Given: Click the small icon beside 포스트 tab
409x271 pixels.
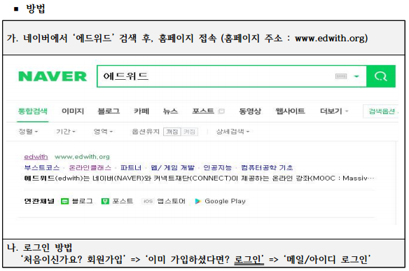Looking at the screenshot, I should click(221, 111).
